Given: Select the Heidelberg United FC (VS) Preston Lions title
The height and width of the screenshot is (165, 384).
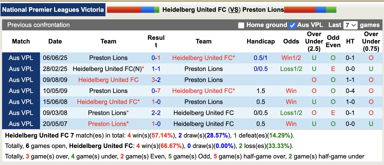Looking at the screenshot, I should [223, 9].
